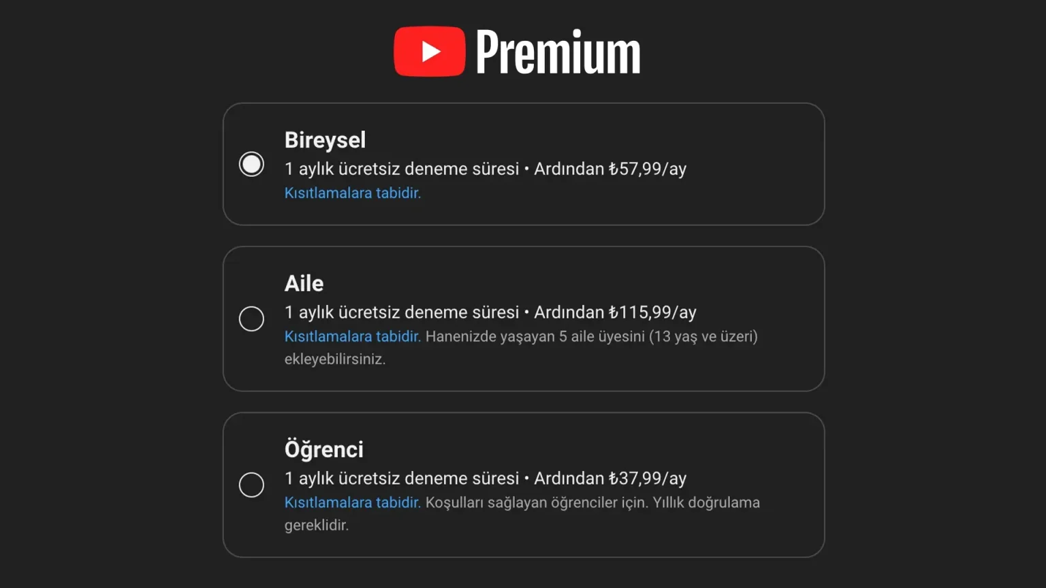Click the ₺57,99/ay price for Bireysel
This screenshot has height=588, width=1046.
pyautogui.click(x=647, y=168)
